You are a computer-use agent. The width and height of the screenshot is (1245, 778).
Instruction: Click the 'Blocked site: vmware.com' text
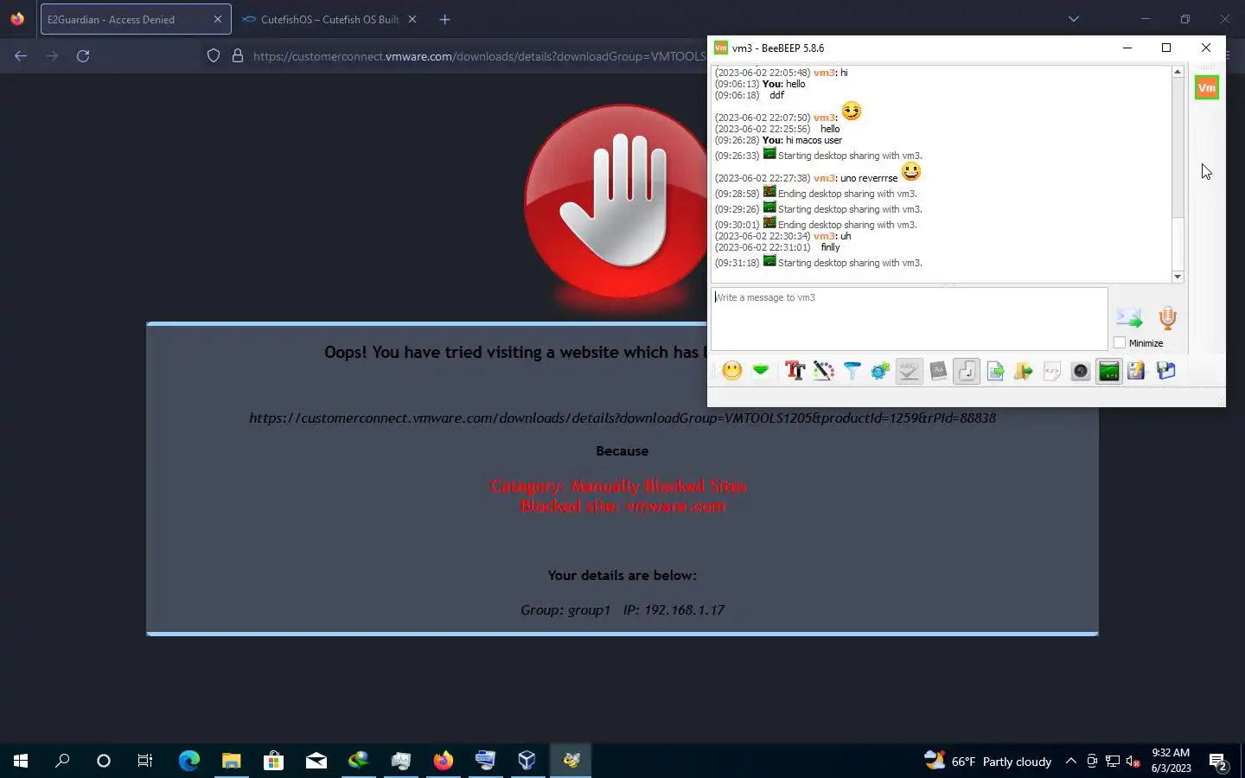[622, 507]
